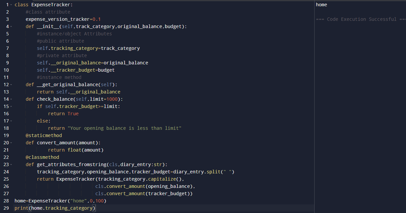The image size is (406, 213).
Task: Click the 'print' keyword on line 29
Action: tap(21, 208)
